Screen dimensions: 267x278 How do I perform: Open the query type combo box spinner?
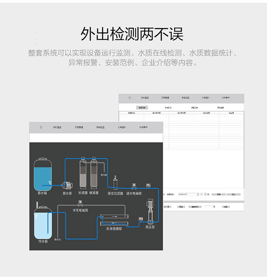tap(198, 194)
